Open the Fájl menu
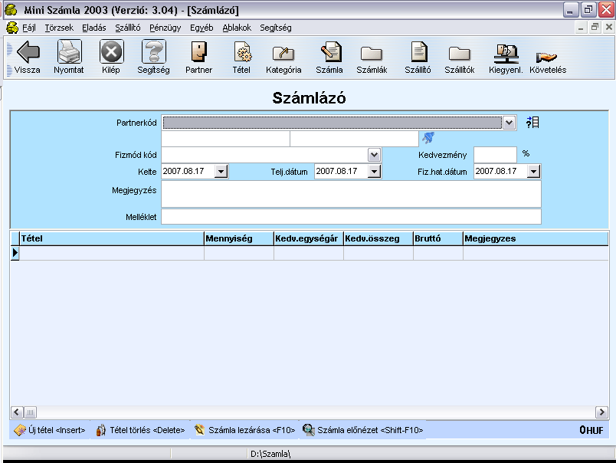This screenshot has width=616, height=463. click(29, 28)
